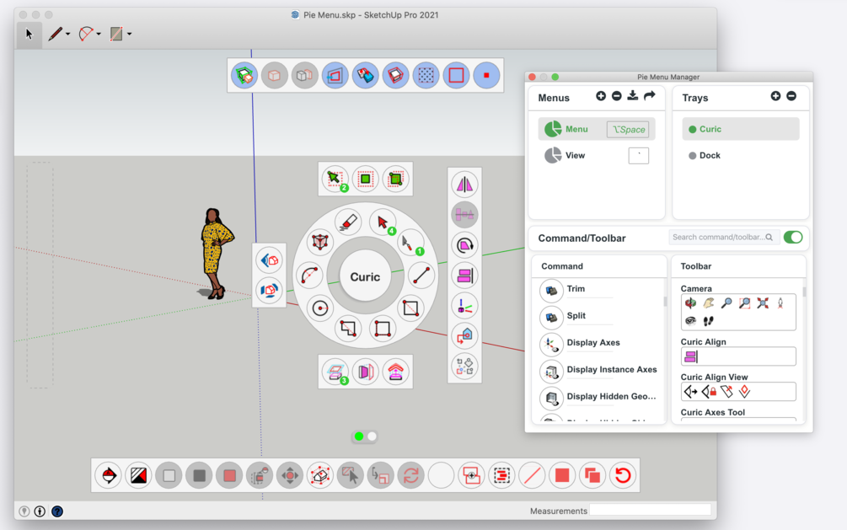Toggle the Command/Toolbar green switch
This screenshot has width=847, height=530.
[792, 238]
